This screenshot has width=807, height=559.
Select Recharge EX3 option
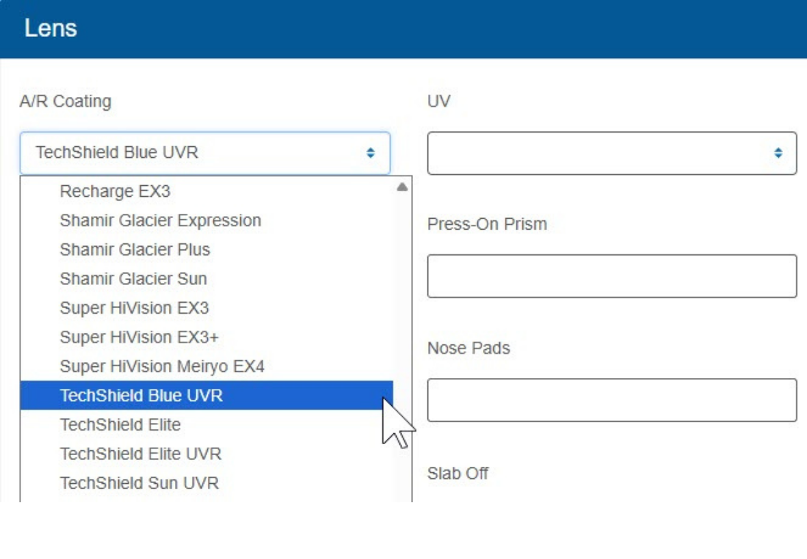(x=115, y=191)
